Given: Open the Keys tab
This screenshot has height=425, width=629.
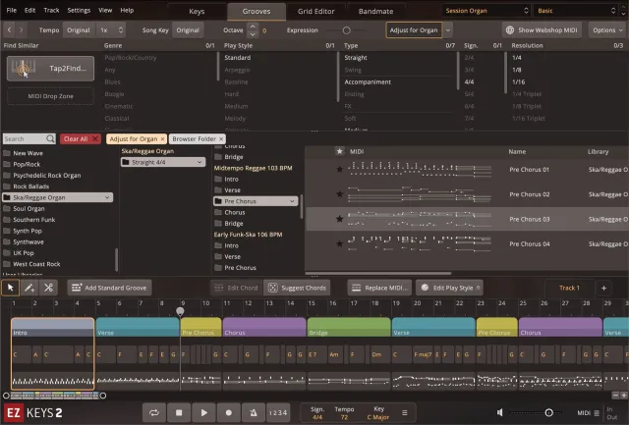Looking at the screenshot, I should [x=197, y=11].
